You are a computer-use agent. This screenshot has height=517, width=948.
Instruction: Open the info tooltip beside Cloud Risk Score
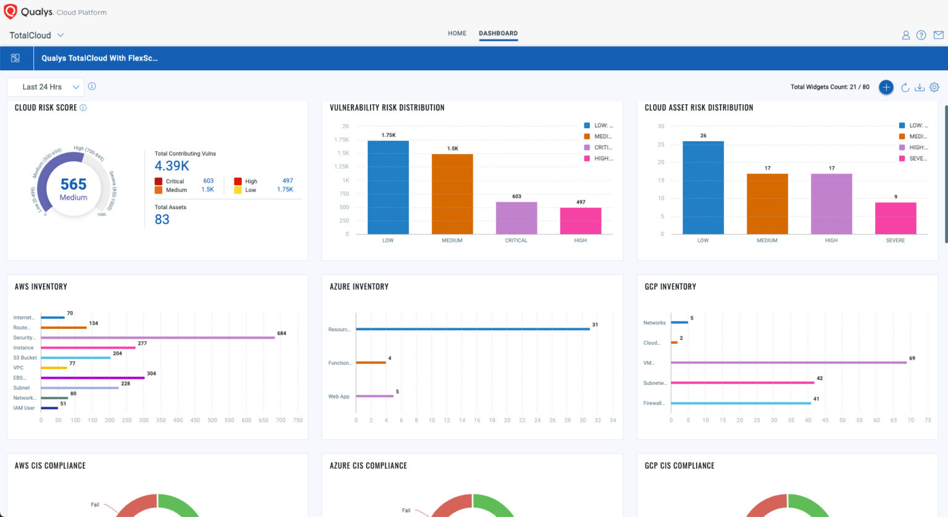(84, 107)
